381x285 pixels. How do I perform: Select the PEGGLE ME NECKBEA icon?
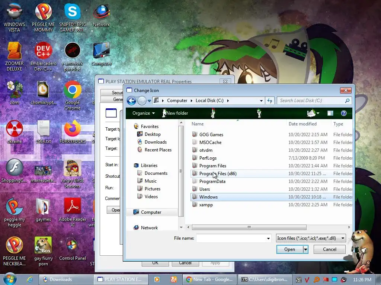15,252
